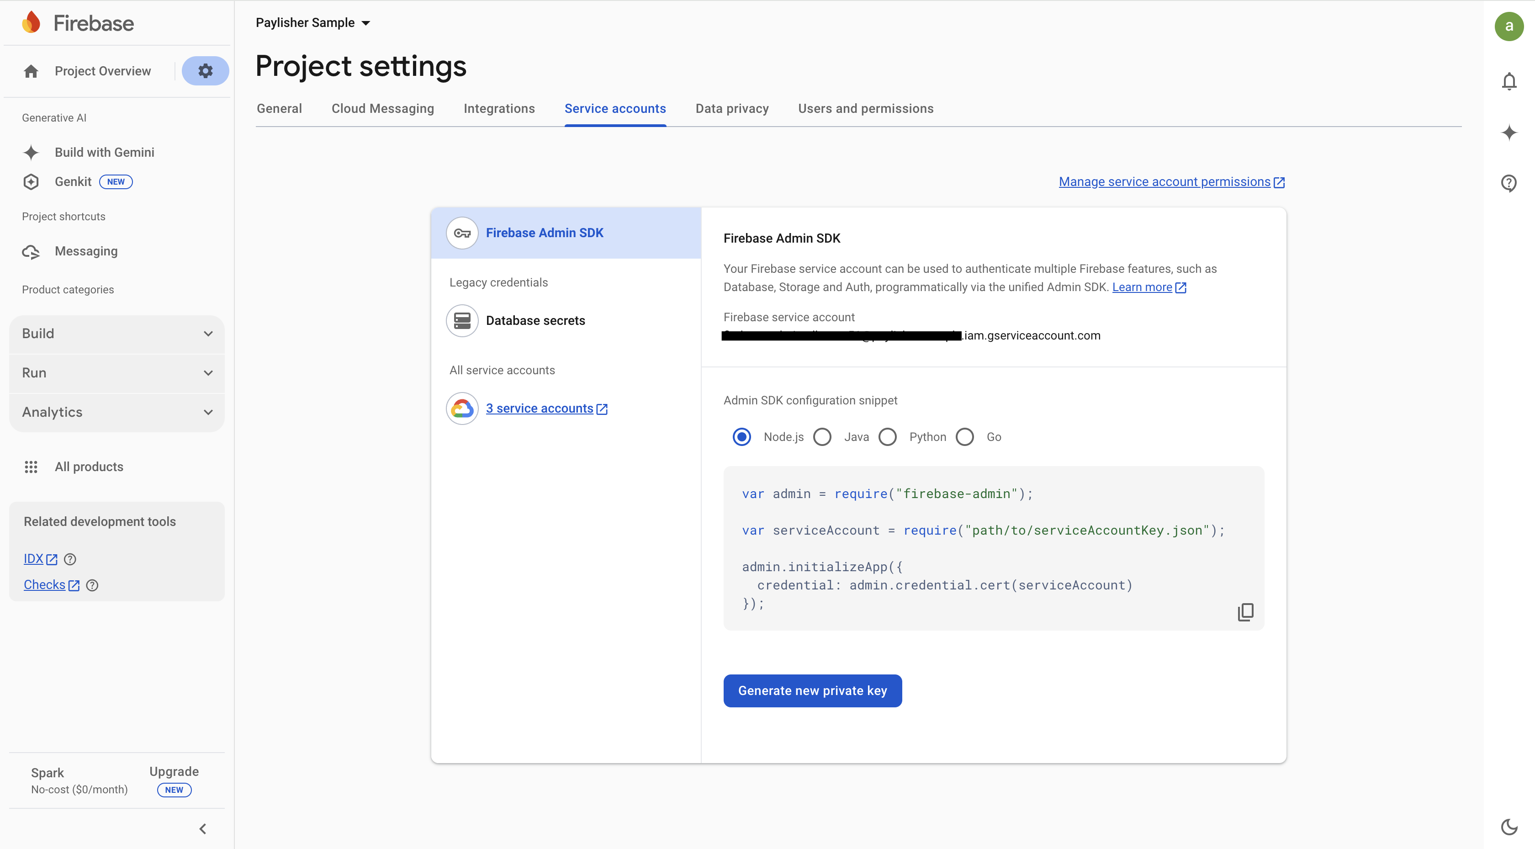The image size is (1535, 849).
Task: Expand the Analytics category
Action: [117, 413]
